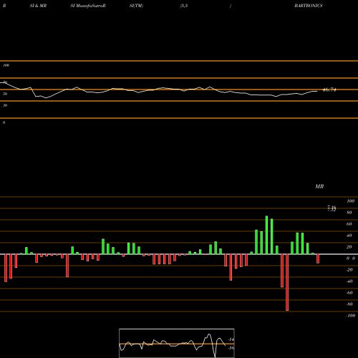
Task: Click the 'SI(TM)' header label
Action: pyautogui.click(x=136, y=6)
